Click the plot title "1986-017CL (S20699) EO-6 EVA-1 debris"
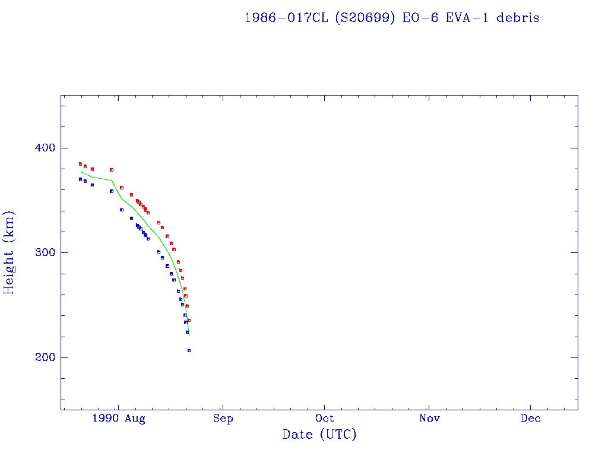This screenshot has height=456, width=608. pyautogui.click(x=392, y=18)
